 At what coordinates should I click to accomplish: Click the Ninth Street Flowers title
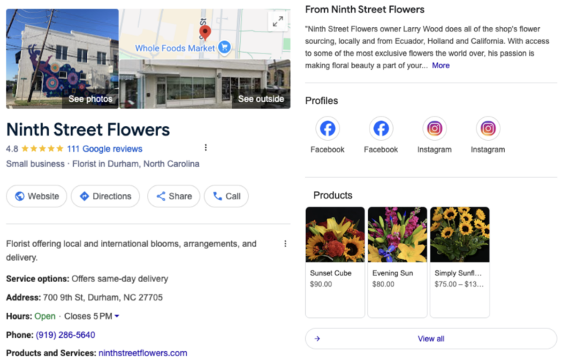[88, 130]
